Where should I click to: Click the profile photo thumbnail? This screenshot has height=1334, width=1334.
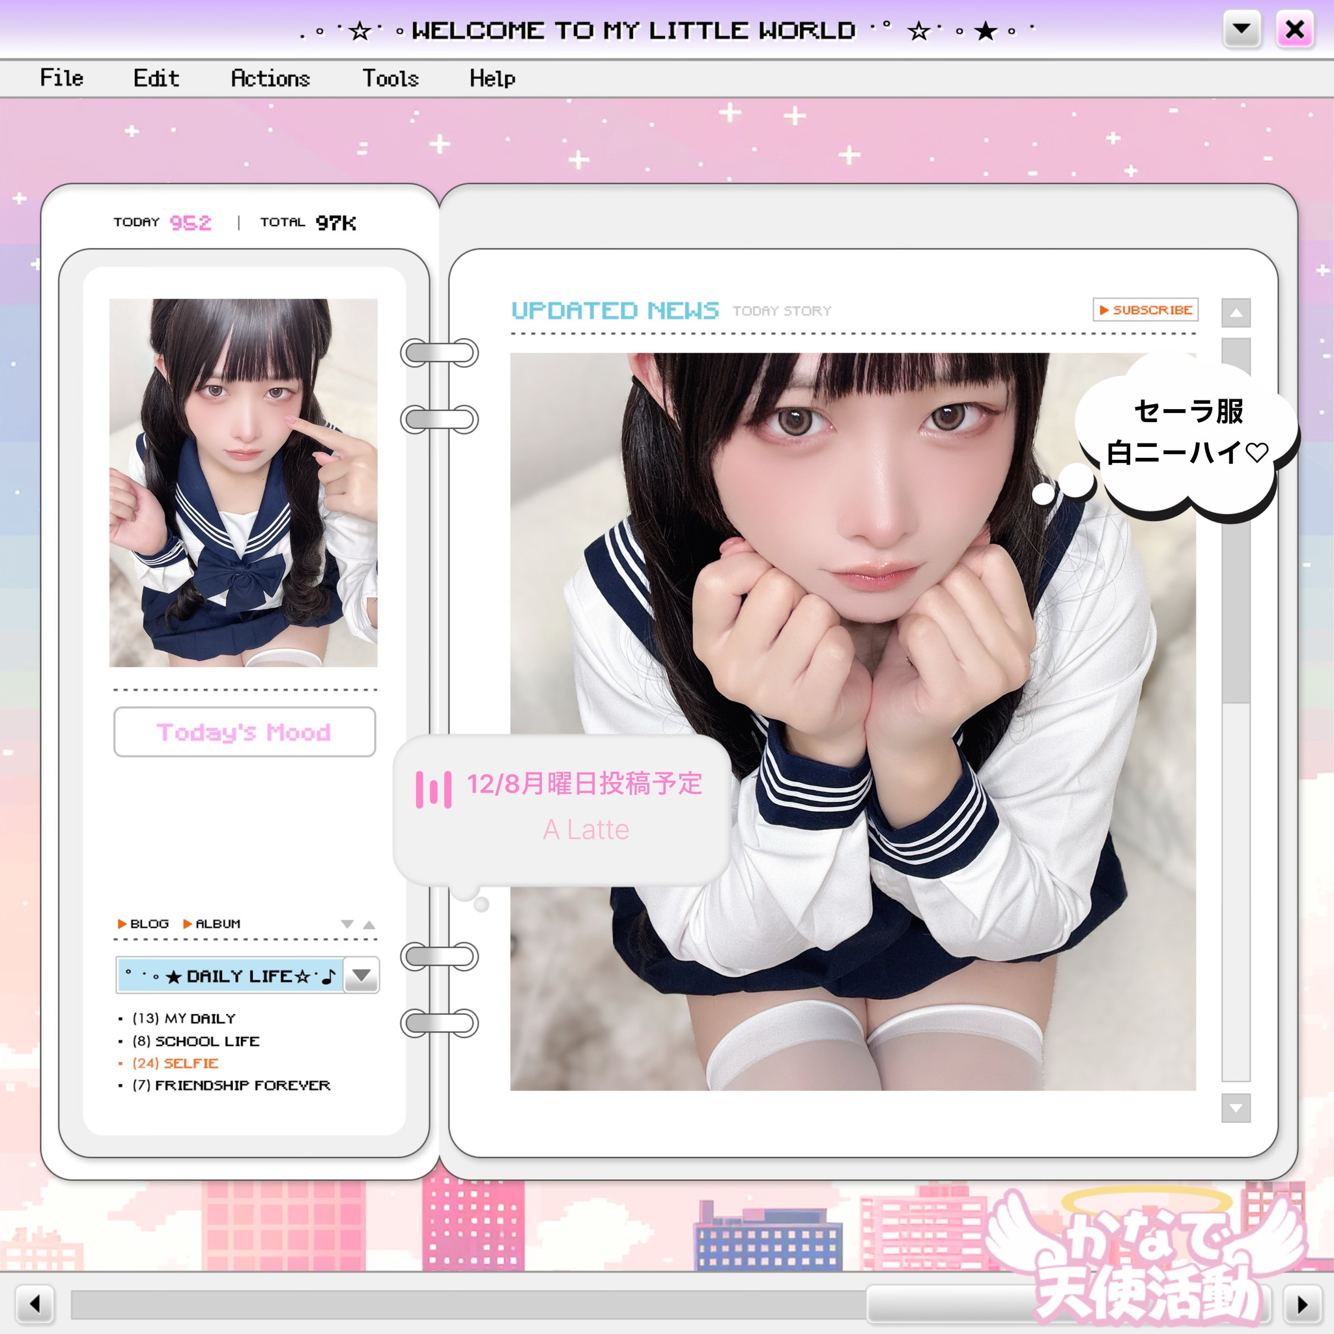(243, 483)
